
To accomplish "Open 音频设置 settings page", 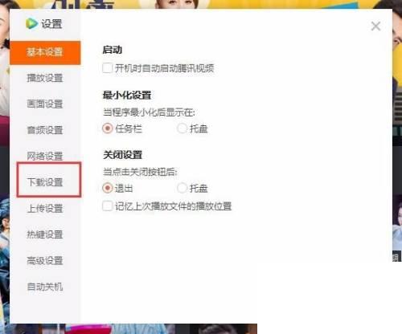I will pyautogui.click(x=45, y=130).
